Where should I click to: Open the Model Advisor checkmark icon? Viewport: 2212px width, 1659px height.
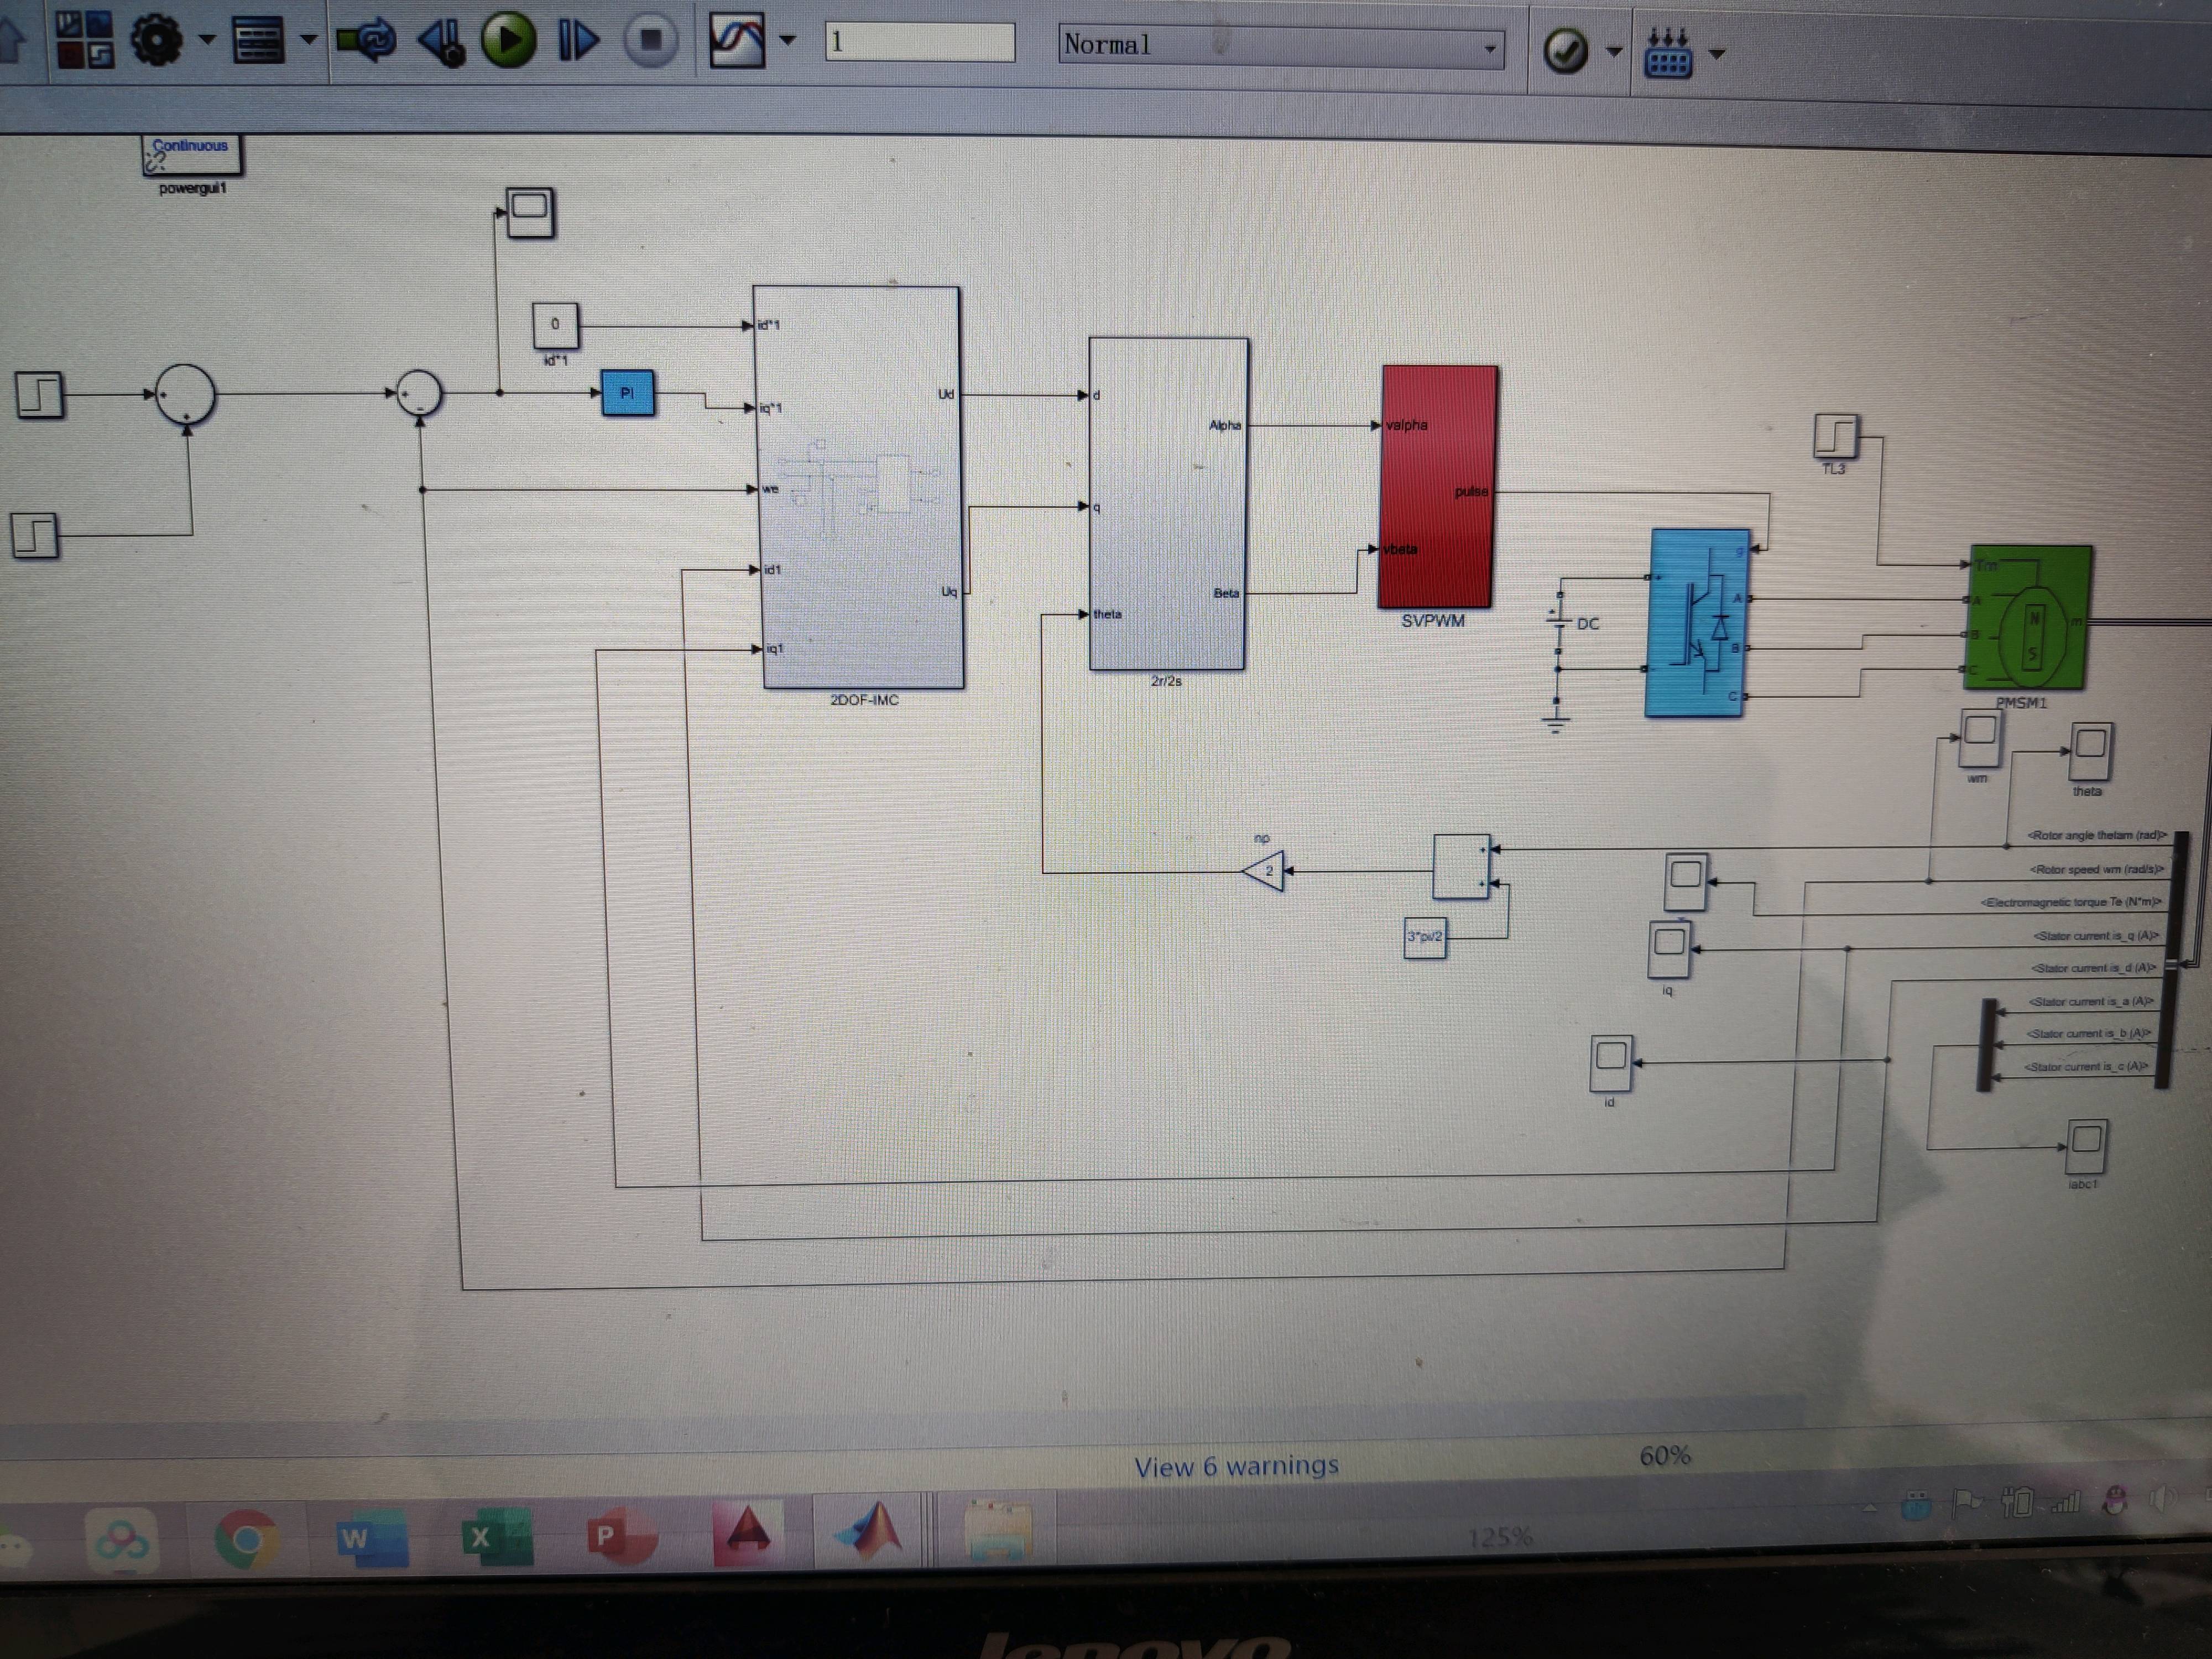tap(1566, 51)
